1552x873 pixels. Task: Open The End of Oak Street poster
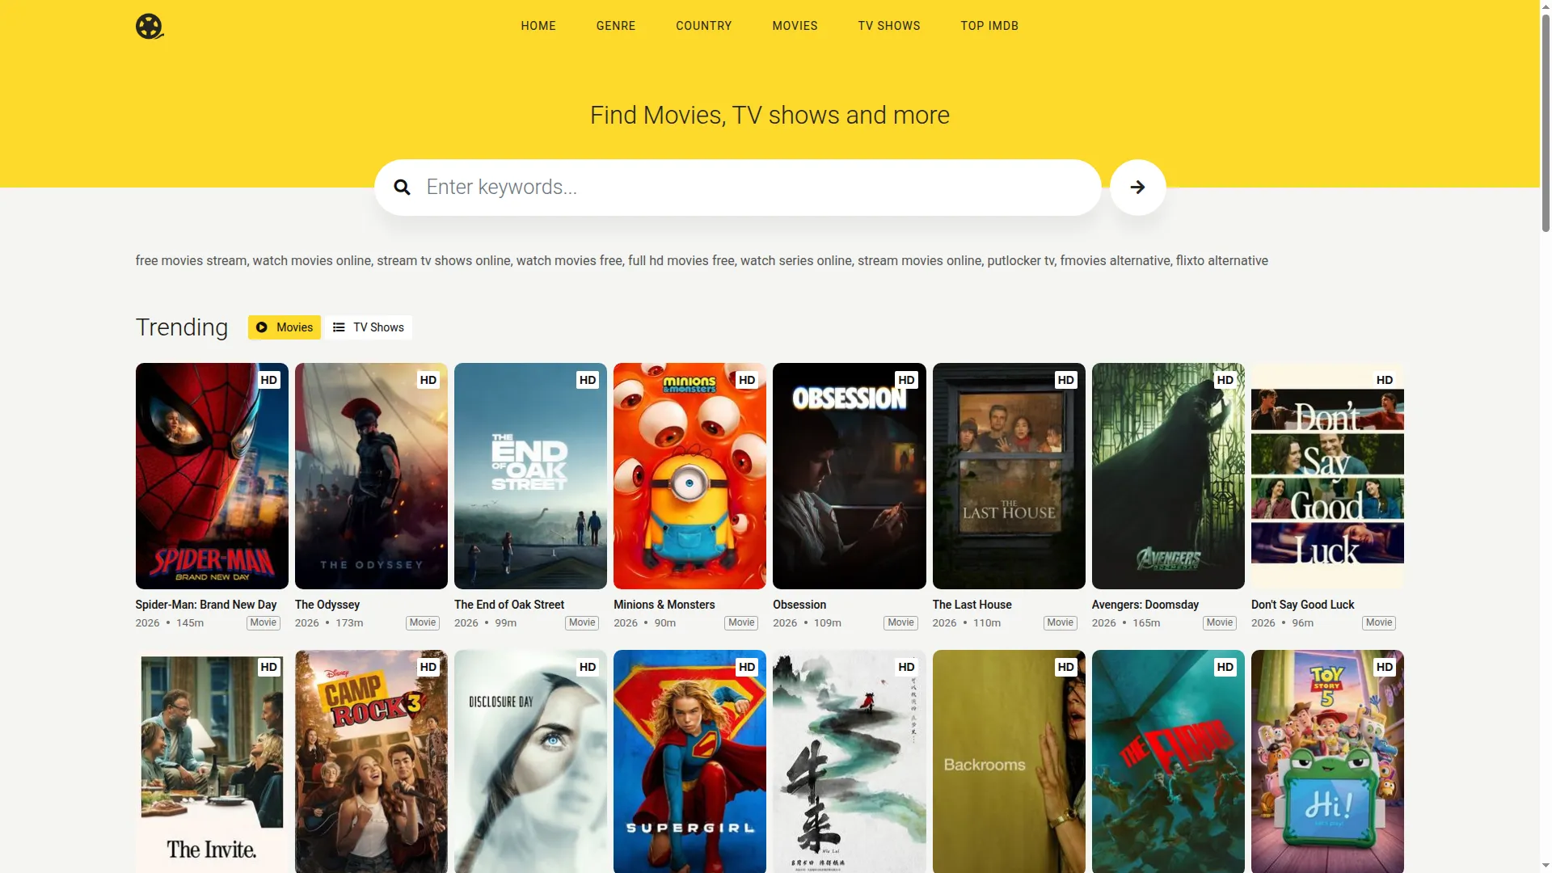pos(530,476)
